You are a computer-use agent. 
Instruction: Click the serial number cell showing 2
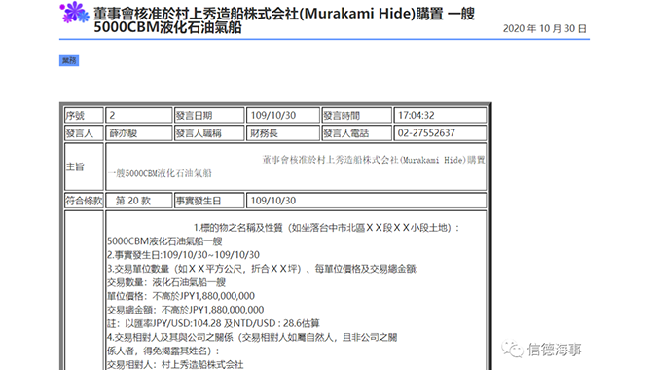click(138, 115)
